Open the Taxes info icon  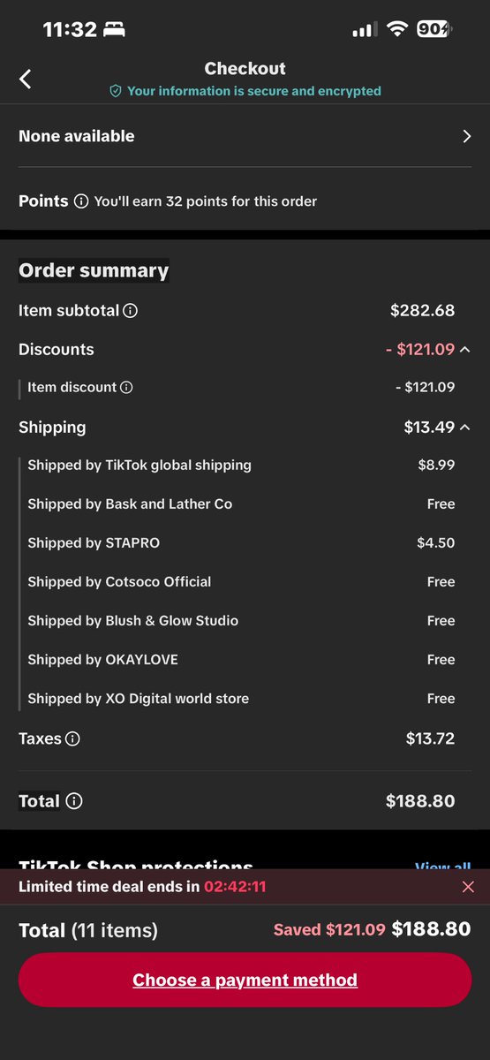click(x=72, y=738)
